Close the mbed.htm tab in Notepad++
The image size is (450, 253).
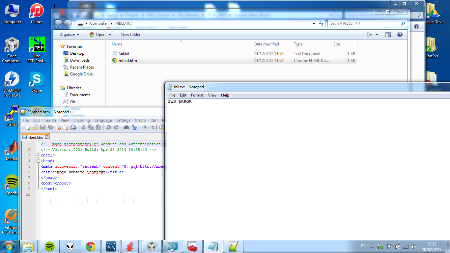click(x=47, y=137)
